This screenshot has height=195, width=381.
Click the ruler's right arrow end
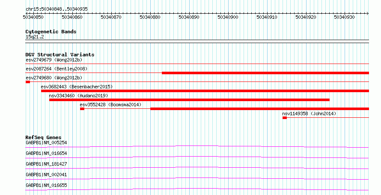(x=368, y=13)
